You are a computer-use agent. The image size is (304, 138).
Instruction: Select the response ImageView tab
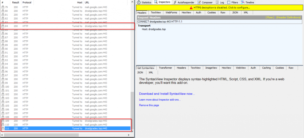tap(211, 68)
